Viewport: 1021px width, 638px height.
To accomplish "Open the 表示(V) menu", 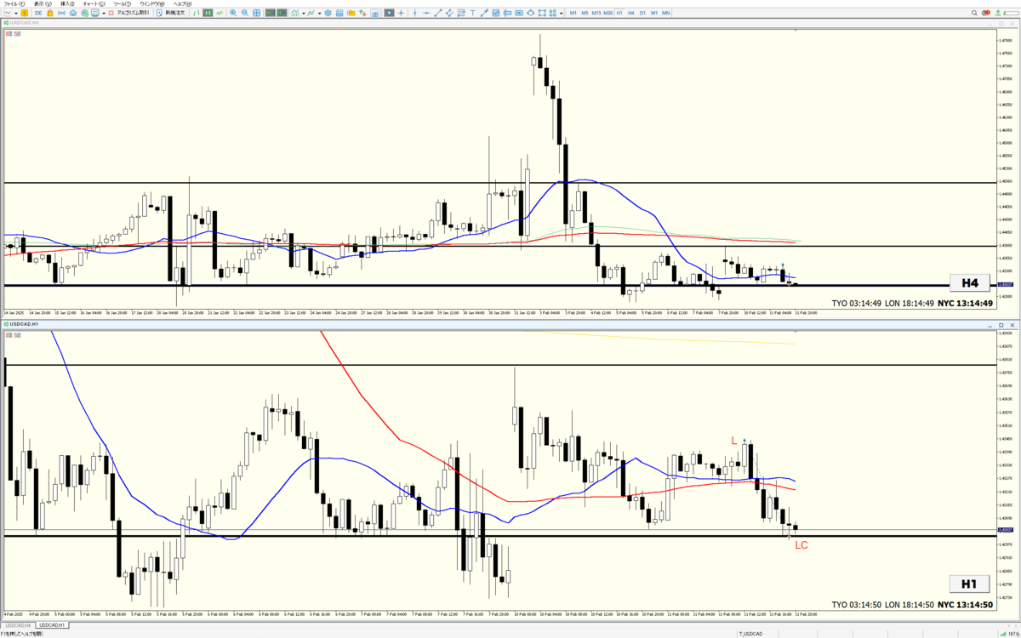I will pyautogui.click(x=43, y=4).
